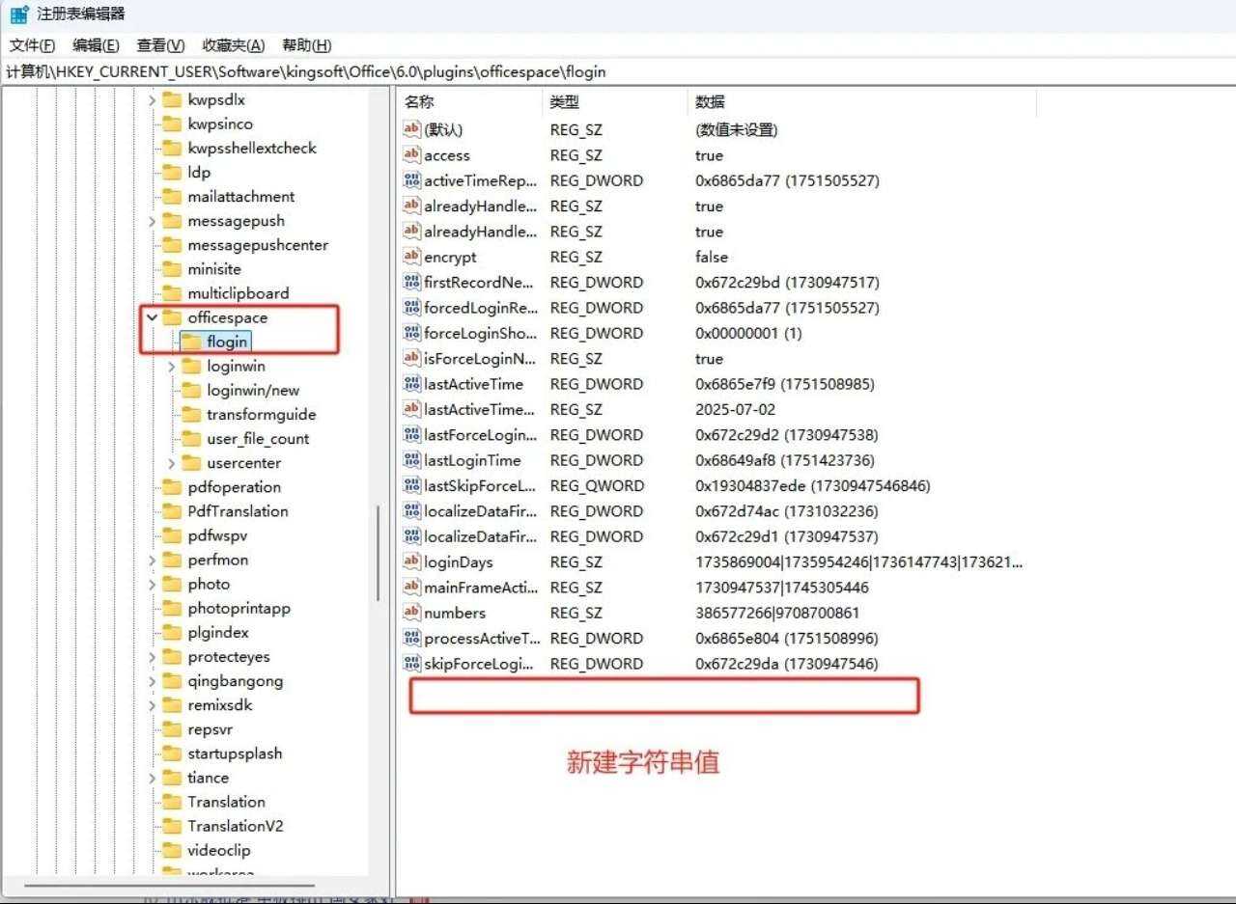
Task: Open the 文件(F) menu
Action: point(32,45)
